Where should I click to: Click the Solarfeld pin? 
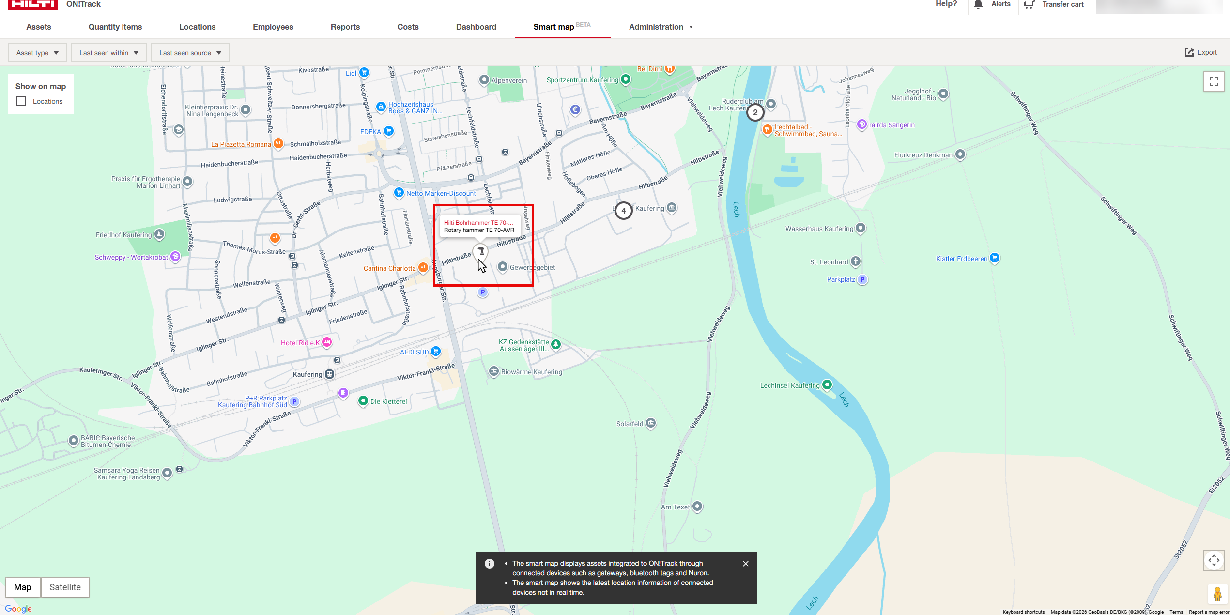pos(651,423)
